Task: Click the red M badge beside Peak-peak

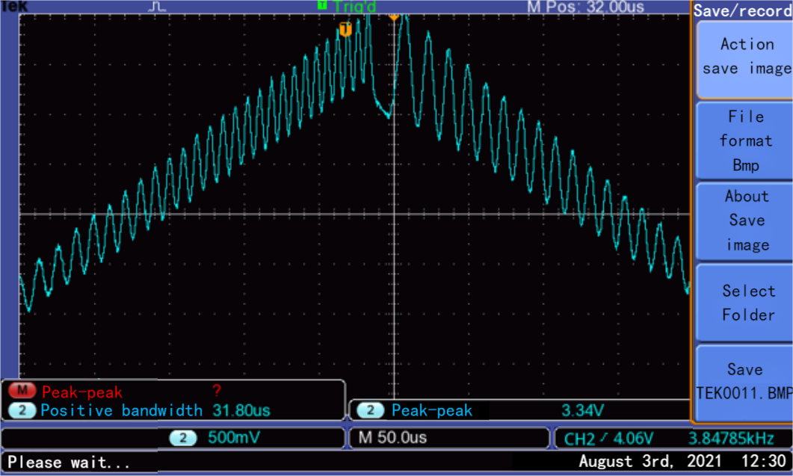Action: tap(23, 392)
